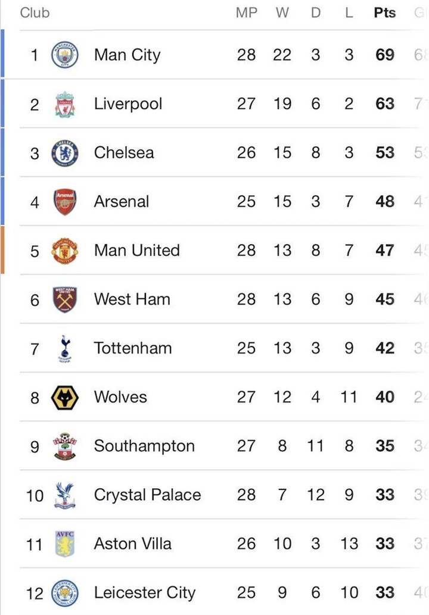This screenshot has height=615, width=429.
Task: Open the Crystal Palace team link
Action: pyautogui.click(x=147, y=495)
